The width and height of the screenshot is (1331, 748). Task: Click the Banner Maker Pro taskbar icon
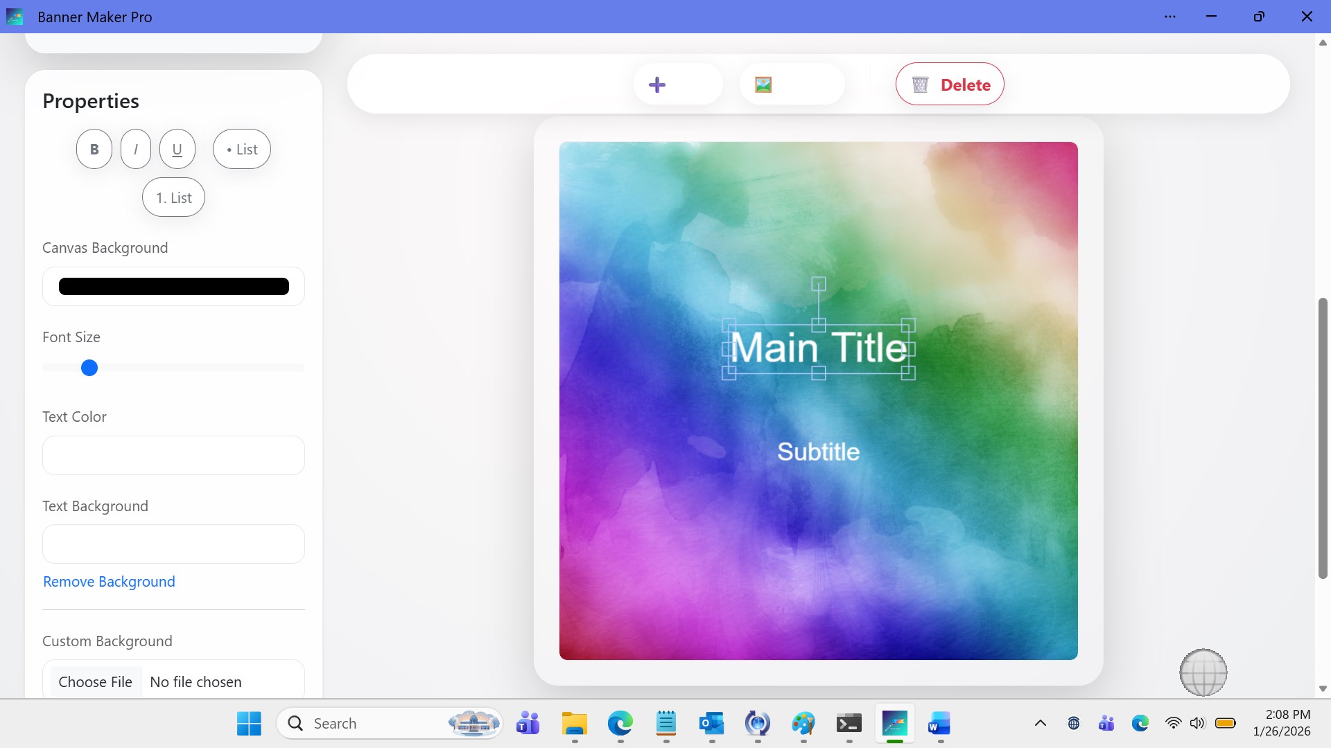click(894, 724)
